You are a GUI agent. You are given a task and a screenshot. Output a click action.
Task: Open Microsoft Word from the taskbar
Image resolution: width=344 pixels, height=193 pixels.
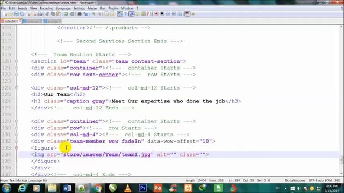tap(67, 188)
